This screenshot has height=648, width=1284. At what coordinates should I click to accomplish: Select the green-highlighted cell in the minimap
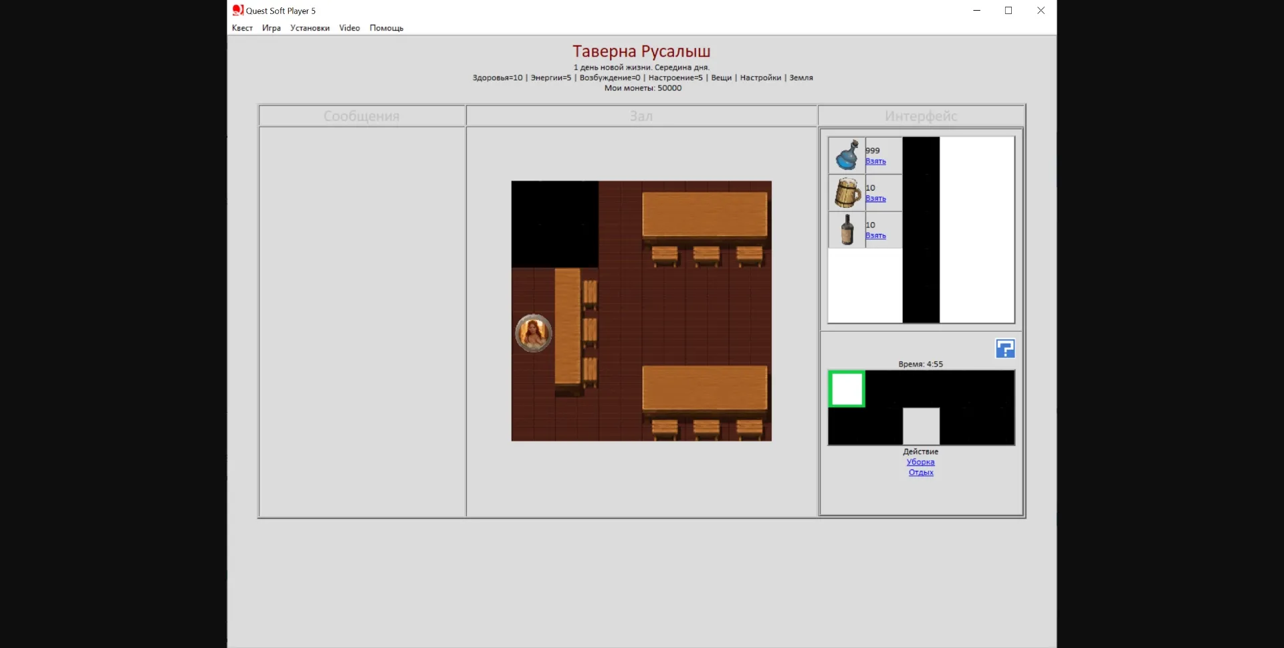click(x=846, y=389)
